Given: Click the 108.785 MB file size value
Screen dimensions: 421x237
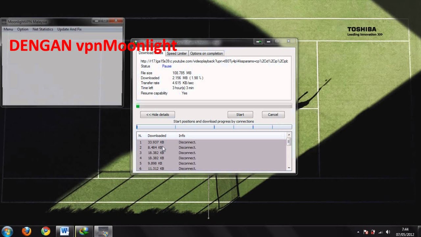Looking at the screenshot, I should (x=182, y=73).
